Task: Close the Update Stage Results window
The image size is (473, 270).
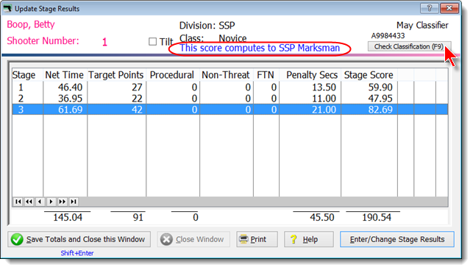Action: pyautogui.click(x=449, y=8)
